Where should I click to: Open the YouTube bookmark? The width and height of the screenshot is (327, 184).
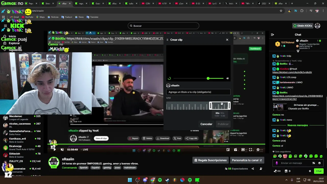(x=27, y=17)
